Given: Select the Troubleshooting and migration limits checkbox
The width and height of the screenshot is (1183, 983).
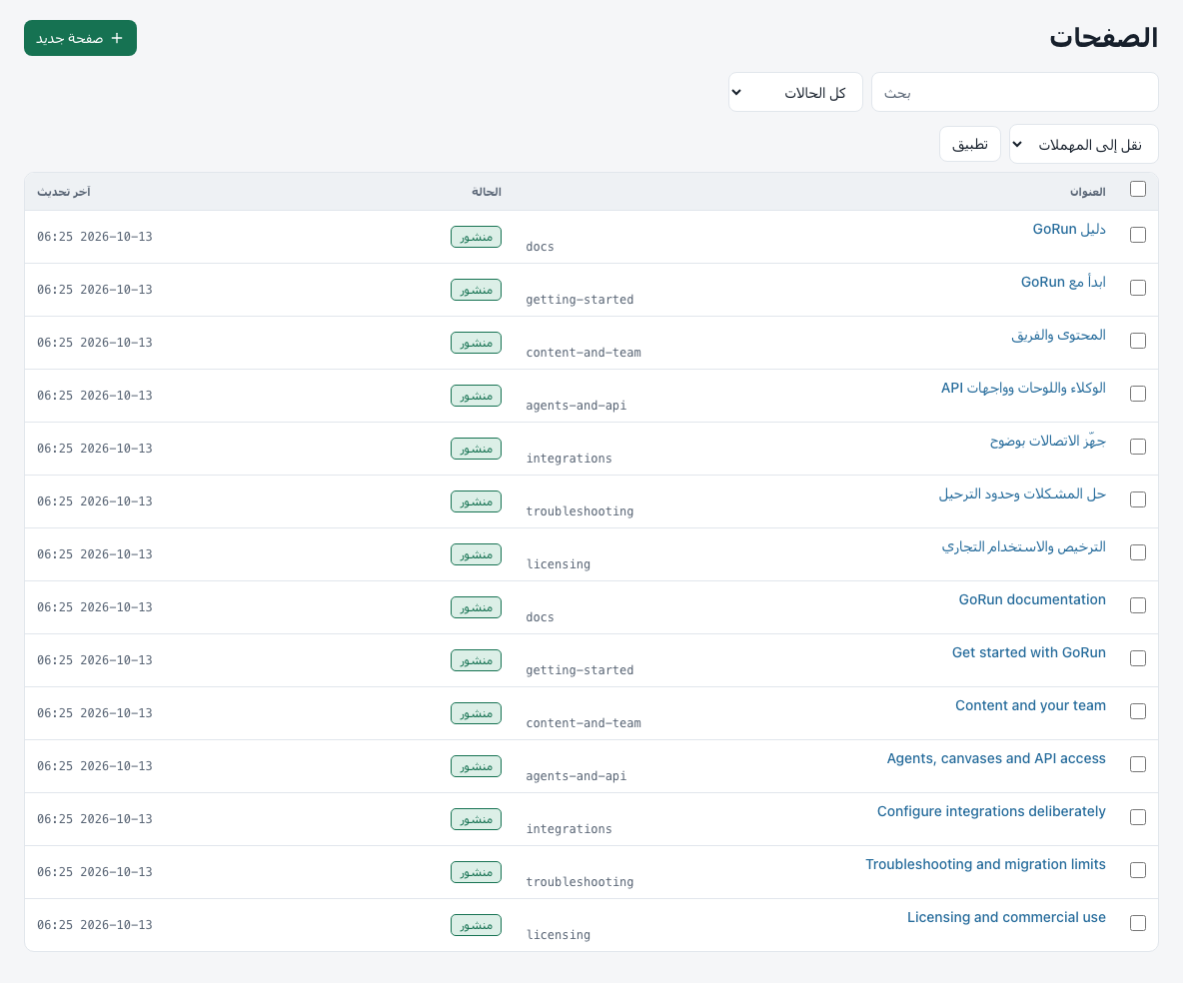Looking at the screenshot, I should point(1138,870).
